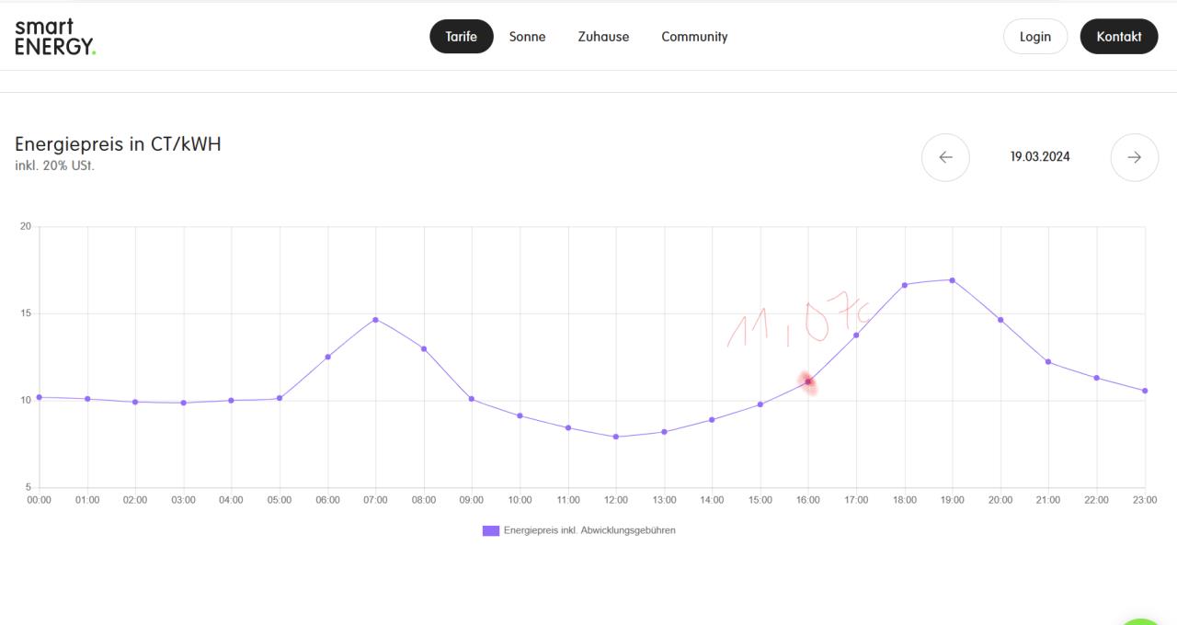Click the inkl. 20% USt. subtitle
Viewport: 1177px width, 625px height.
tap(54, 165)
